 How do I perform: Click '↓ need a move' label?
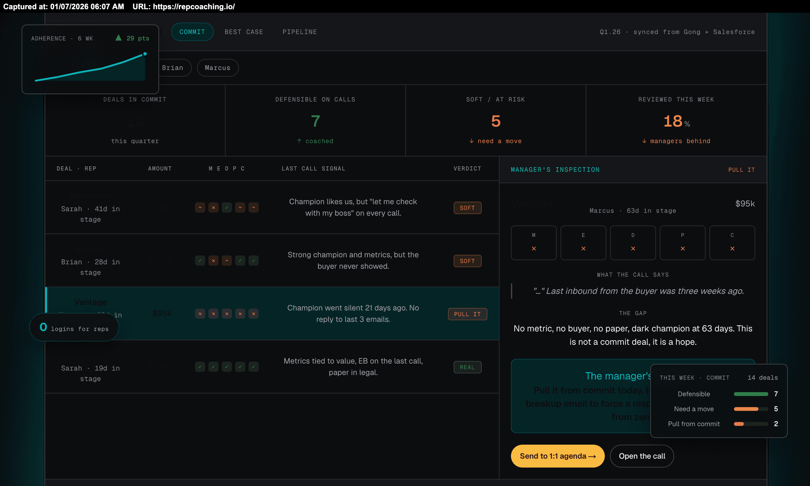click(x=495, y=141)
